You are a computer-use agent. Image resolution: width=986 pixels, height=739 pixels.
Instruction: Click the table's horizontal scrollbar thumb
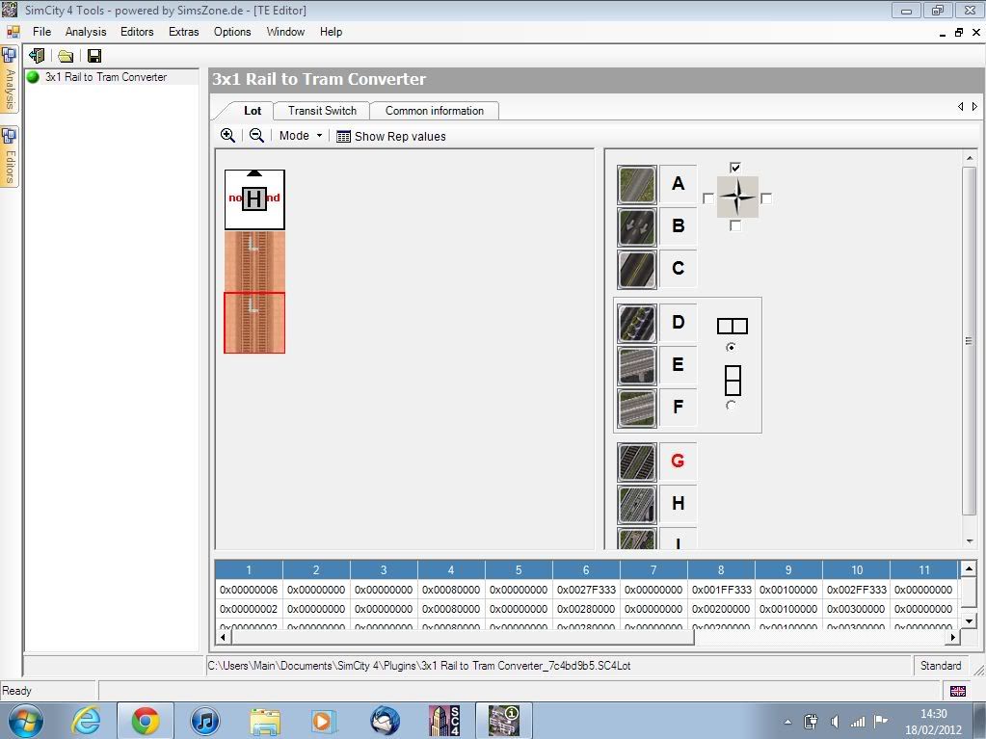point(463,637)
